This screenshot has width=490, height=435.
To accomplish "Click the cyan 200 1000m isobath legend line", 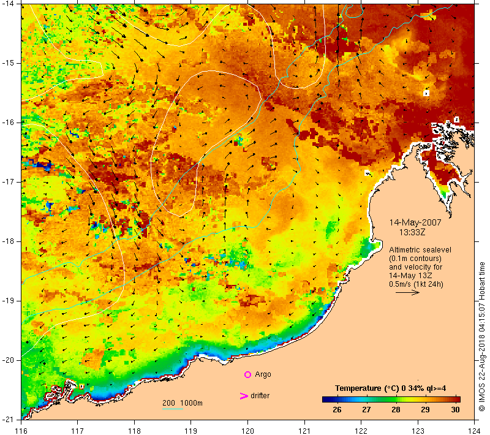I will [x=173, y=409].
